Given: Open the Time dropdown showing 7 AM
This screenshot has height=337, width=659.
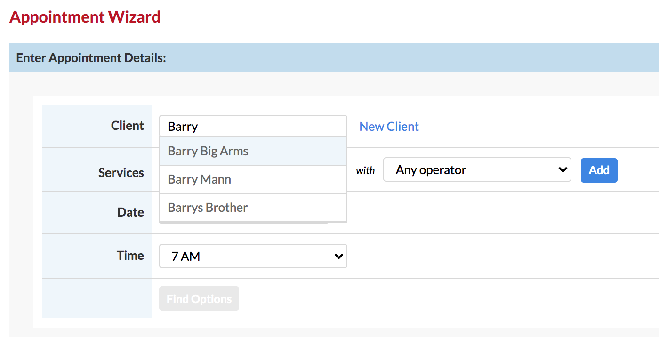Looking at the screenshot, I should 253,256.
